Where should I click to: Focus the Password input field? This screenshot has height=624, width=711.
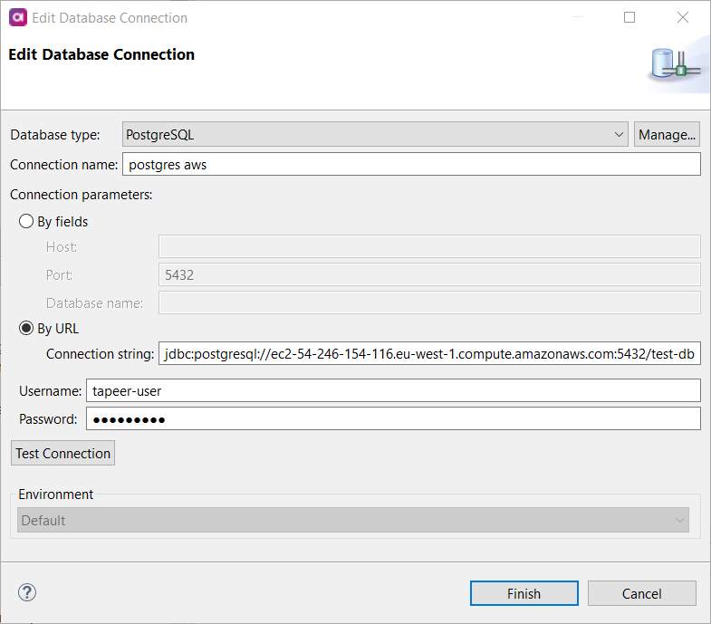(x=393, y=419)
